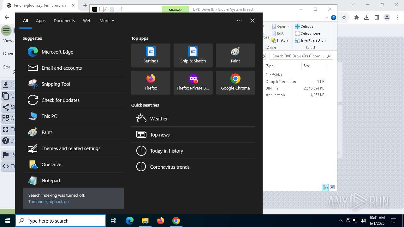Open History in Explorer ribbon
Viewport: 404px width, 227px height.
[x=280, y=40]
